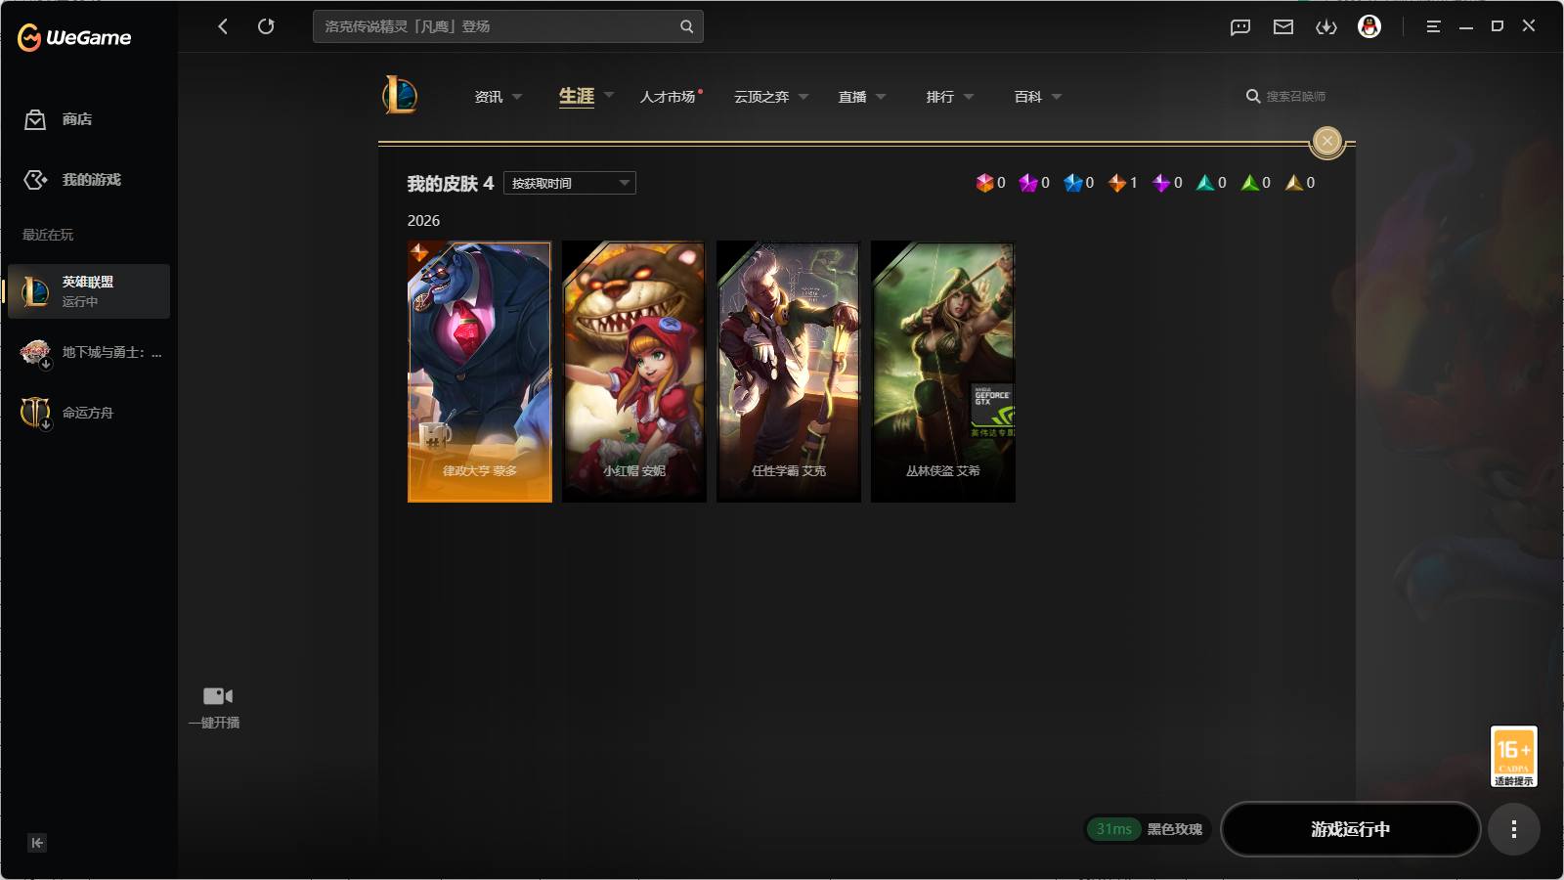The height and width of the screenshot is (880, 1564).
Task: Click the 我的皮肤 4 heading
Action: tap(451, 184)
